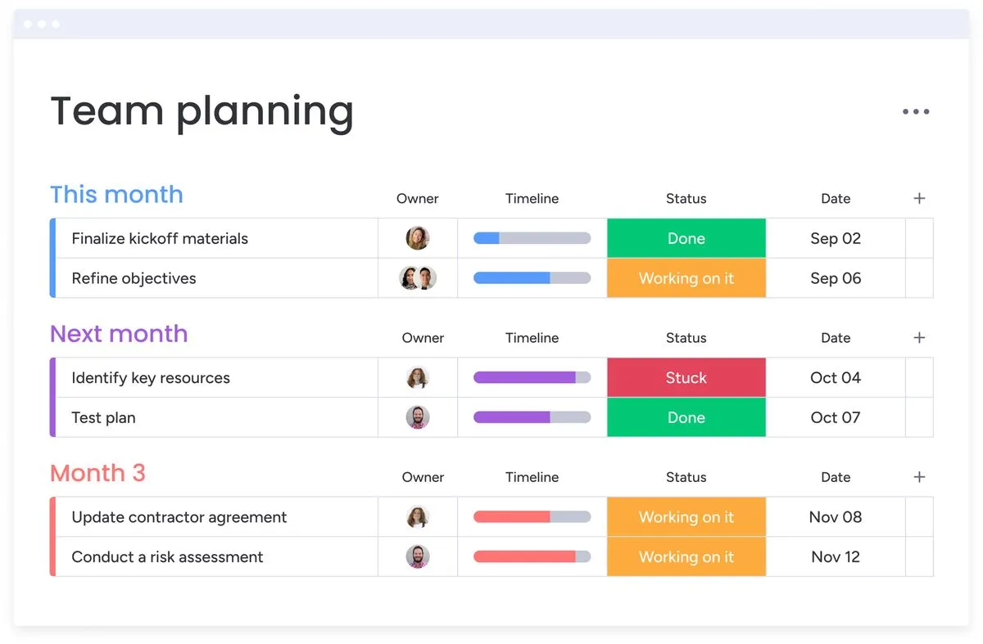Select the Sep 06 date cell
The height and width of the screenshot is (644, 983).
836,278
